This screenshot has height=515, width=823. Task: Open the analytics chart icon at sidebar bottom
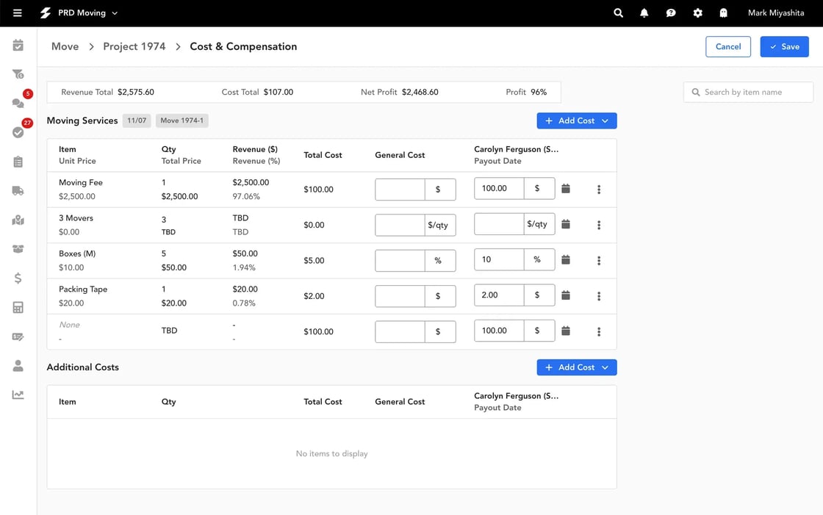point(18,394)
